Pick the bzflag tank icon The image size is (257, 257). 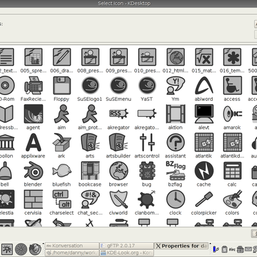(175, 171)
